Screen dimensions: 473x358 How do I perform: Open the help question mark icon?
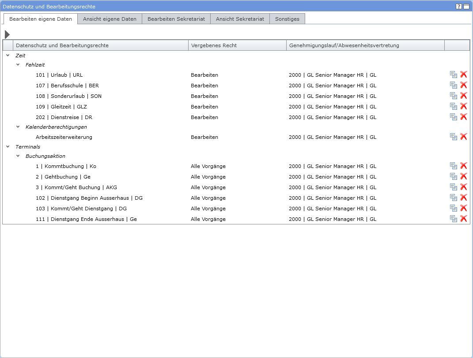[x=459, y=6]
